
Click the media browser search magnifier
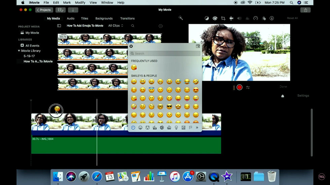(x=133, y=26)
